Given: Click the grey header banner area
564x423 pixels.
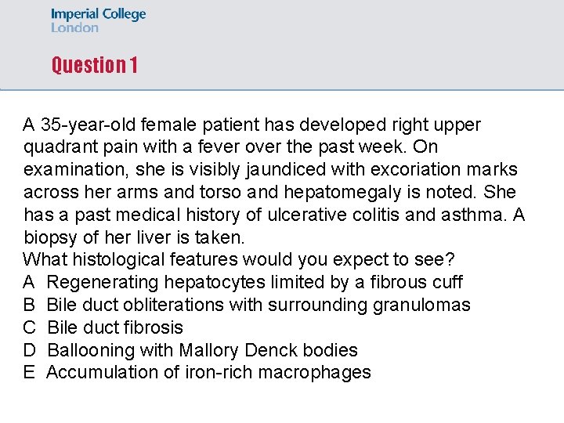Looking at the screenshot, I should 352,47.
